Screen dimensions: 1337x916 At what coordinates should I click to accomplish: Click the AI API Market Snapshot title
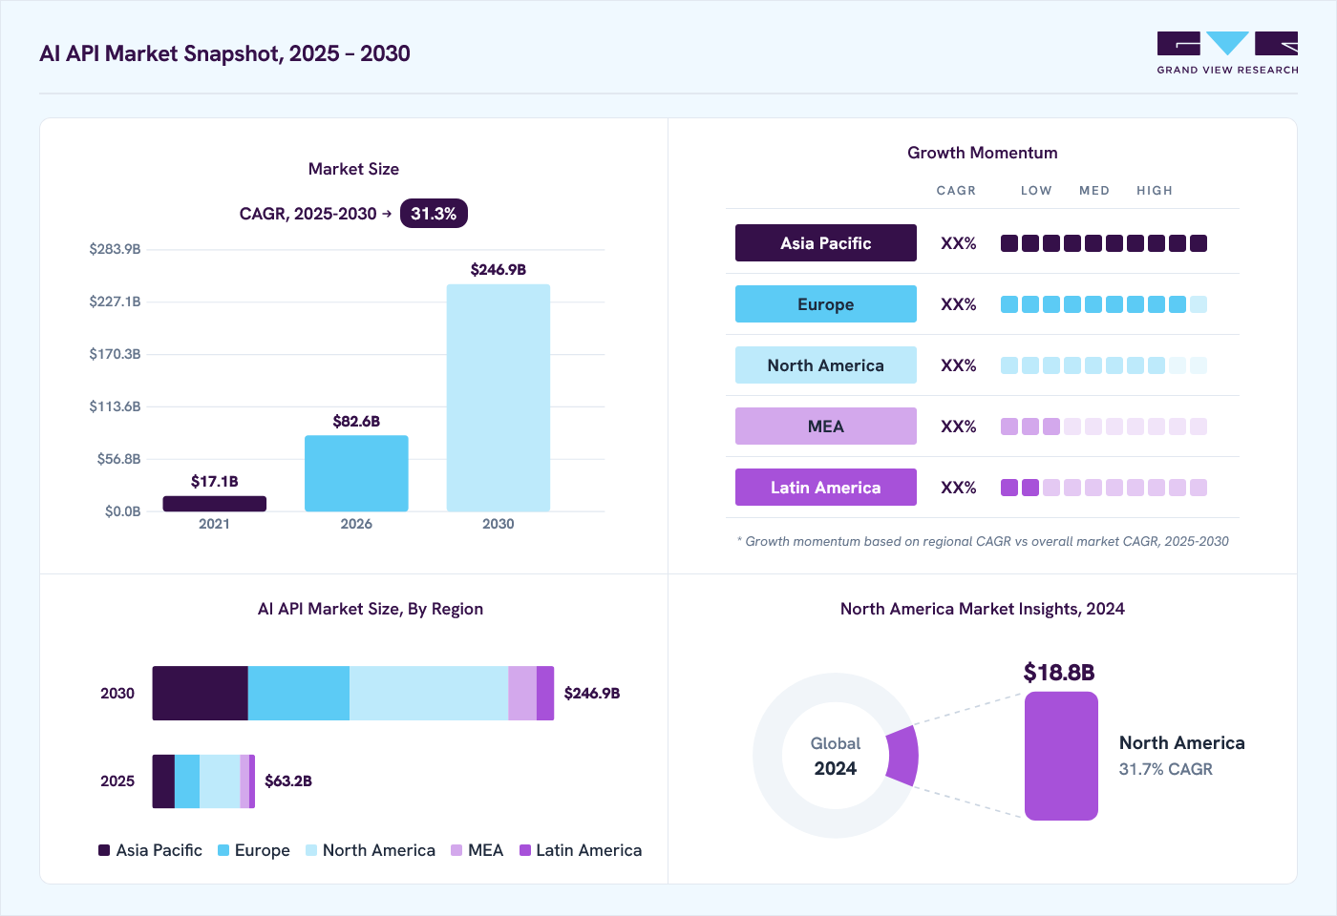(x=224, y=53)
